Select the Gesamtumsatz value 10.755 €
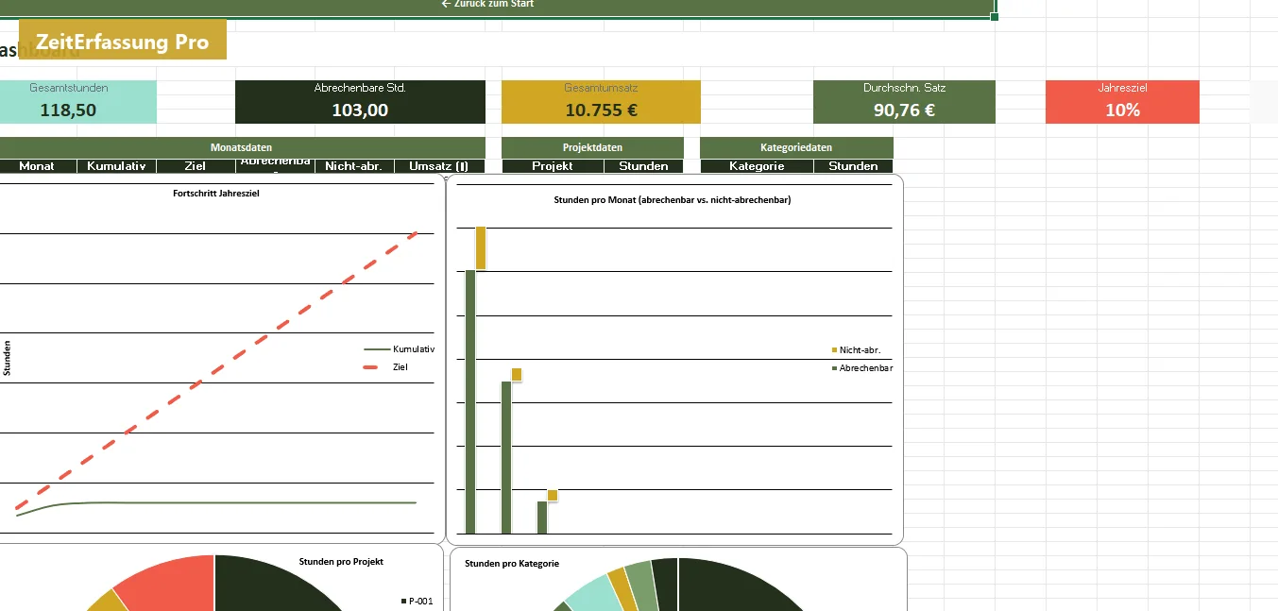The height and width of the screenshot is (611, 1278). coord(601,110)
